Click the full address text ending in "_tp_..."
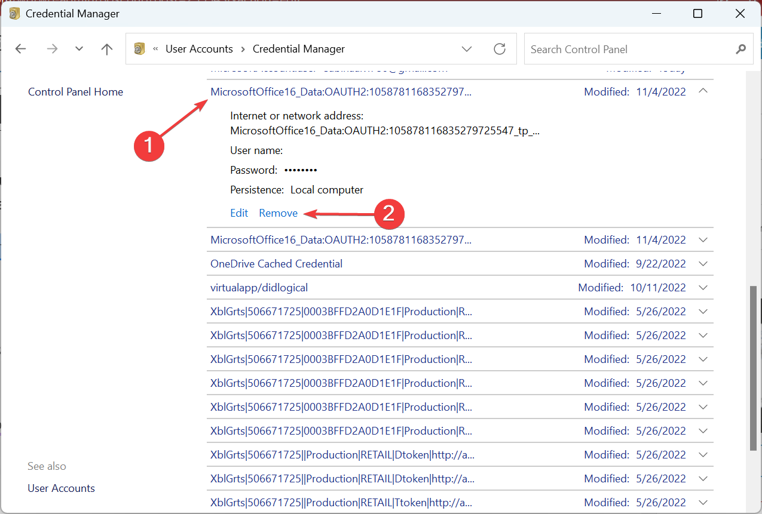 (385, 131)
